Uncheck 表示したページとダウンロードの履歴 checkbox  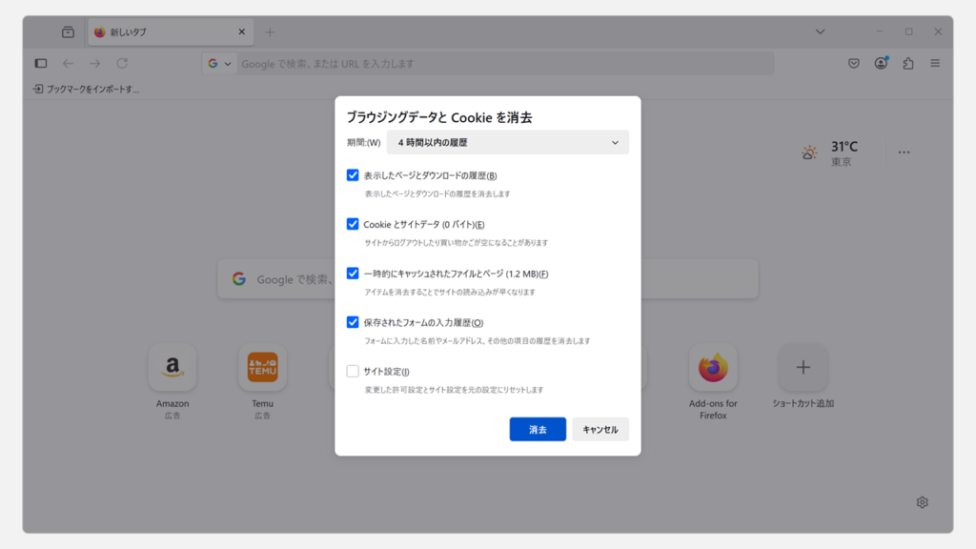(x=353, y=175)
